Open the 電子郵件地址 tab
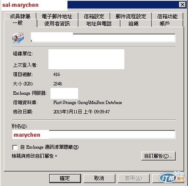This screenshot has height=186, width=188. click(57, 16)
